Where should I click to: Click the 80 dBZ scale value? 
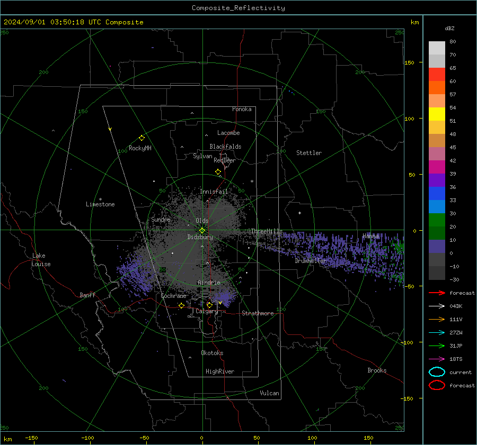pyautogui.click(x=453, y=41)
